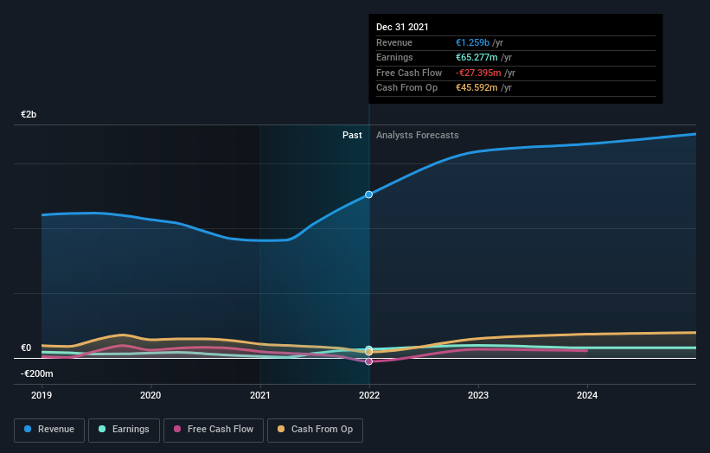Click the €2b y-axis label
This screenshot has width=710, height=453.
click(x=29, y=114)
